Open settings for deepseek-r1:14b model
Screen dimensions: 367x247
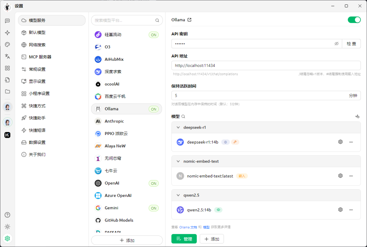tap(340, 142)
